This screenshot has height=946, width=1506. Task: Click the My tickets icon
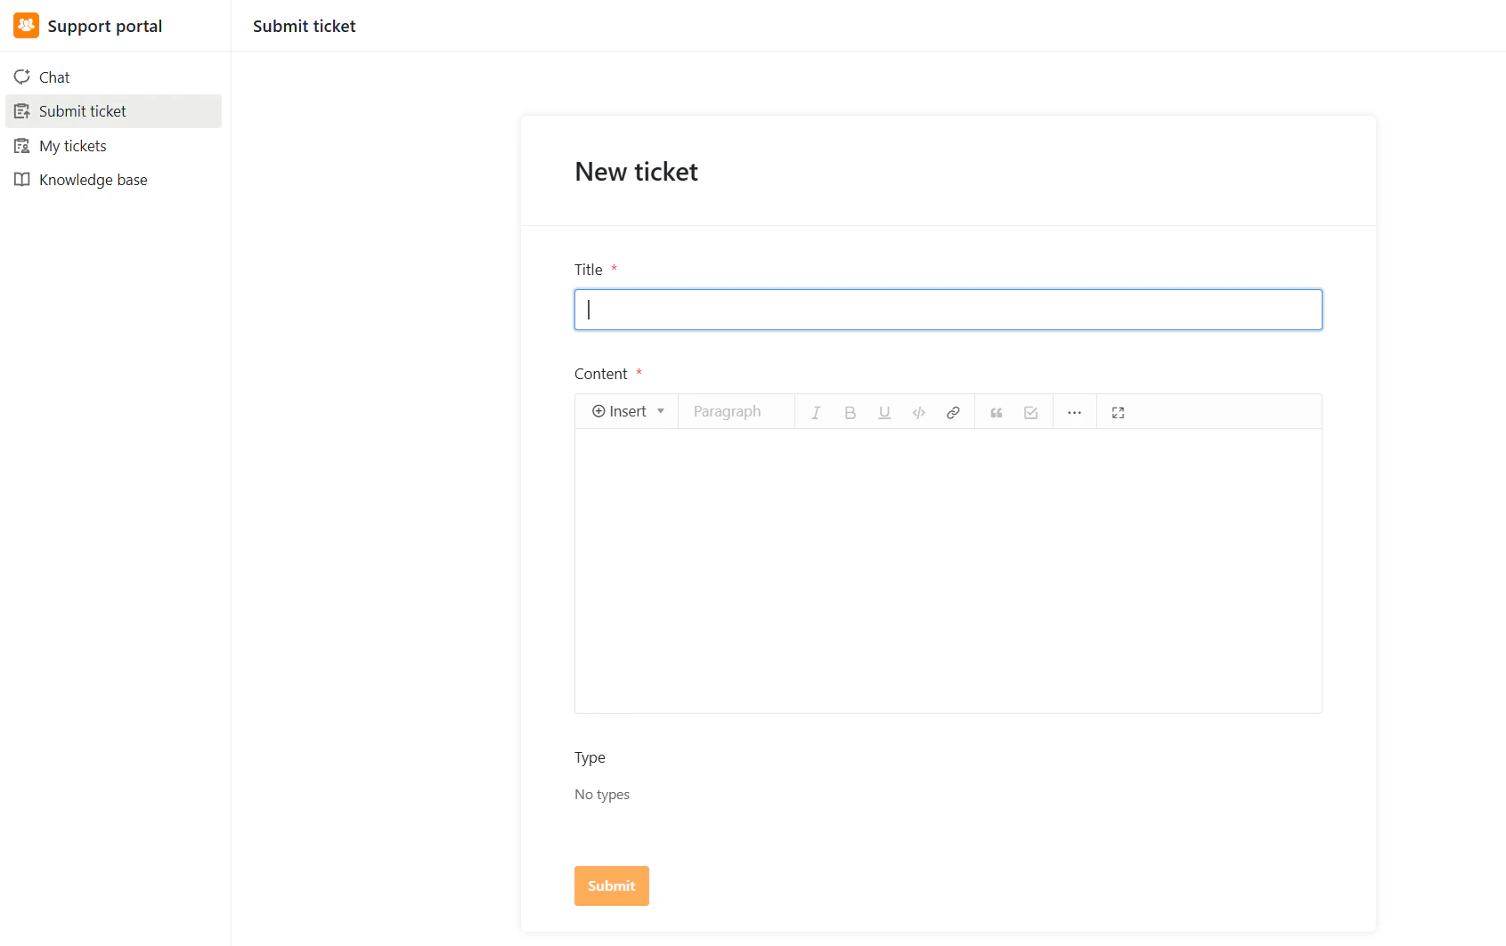pos(22,145)
